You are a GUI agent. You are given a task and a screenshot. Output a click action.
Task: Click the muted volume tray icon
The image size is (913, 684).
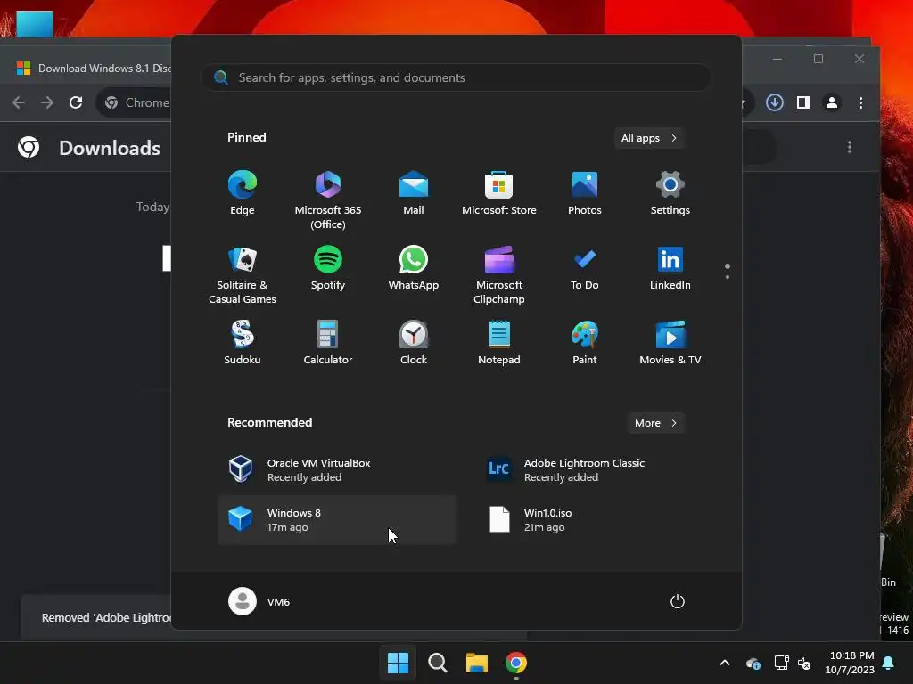804,663
